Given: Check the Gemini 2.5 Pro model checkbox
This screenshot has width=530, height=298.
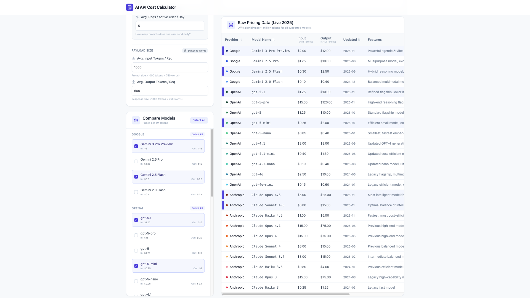Looking at the screenshot, I should (136, 161).
